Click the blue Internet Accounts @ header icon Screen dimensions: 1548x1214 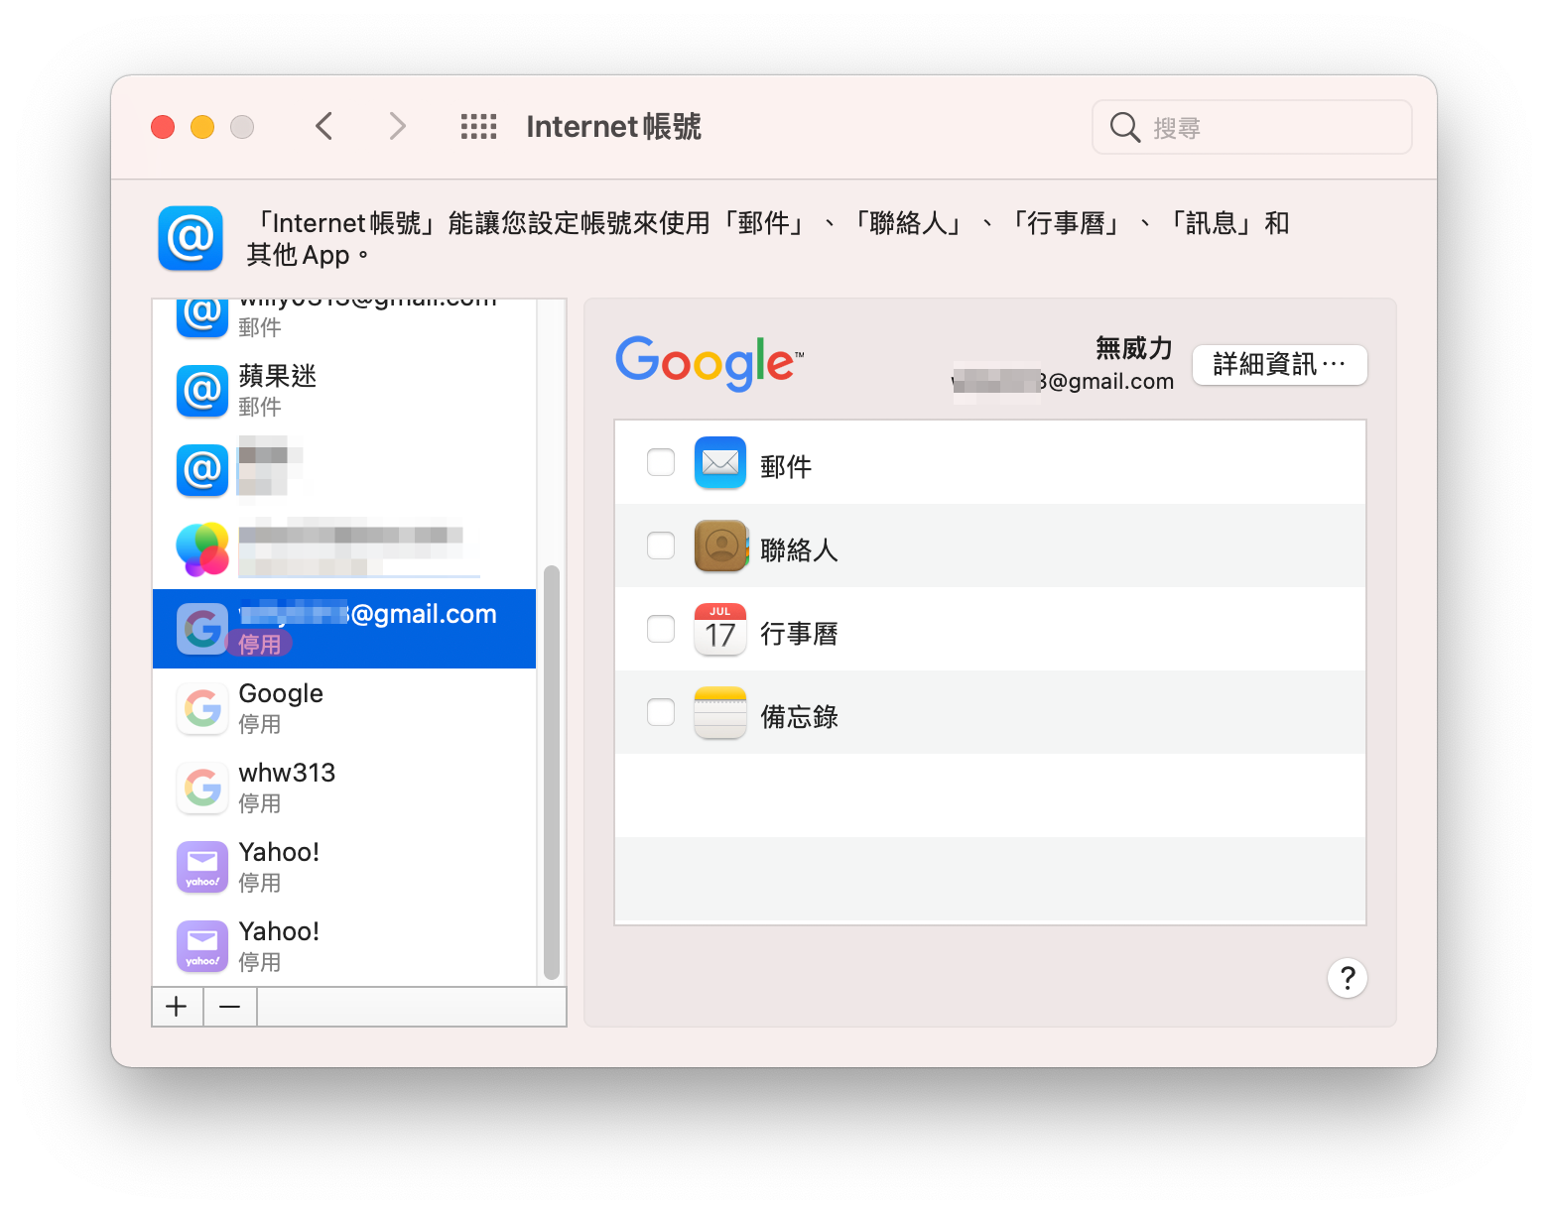(x=191, y=238)
